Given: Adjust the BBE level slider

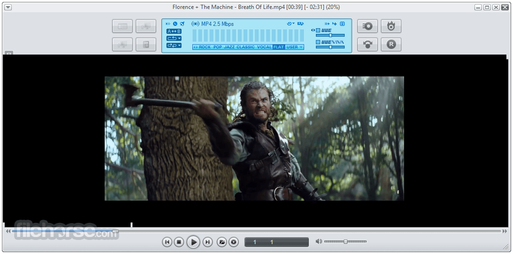Looking at the screenshot, I should (x=331, y=35).
